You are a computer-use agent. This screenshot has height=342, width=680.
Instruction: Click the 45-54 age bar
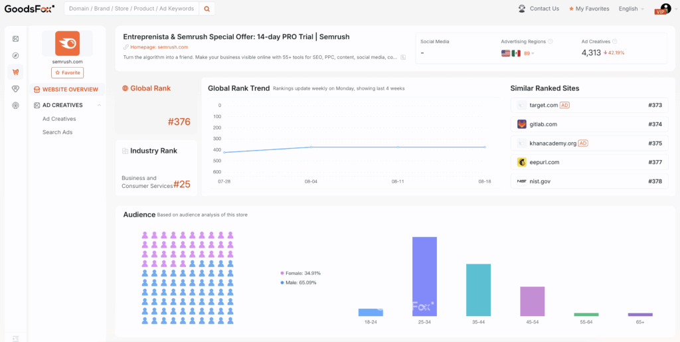pyautogui.click(x=533, y=301)
